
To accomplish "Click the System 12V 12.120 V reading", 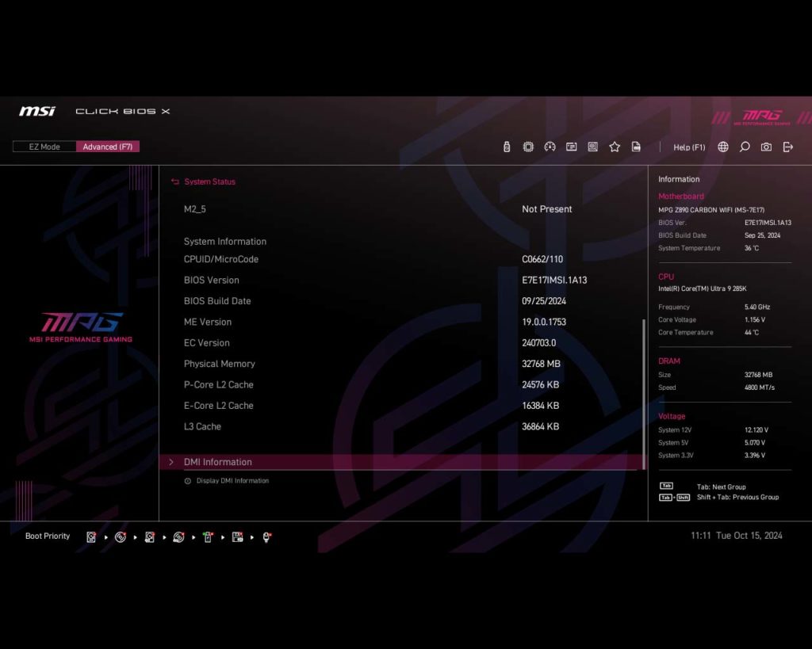I will pos(756,430).
